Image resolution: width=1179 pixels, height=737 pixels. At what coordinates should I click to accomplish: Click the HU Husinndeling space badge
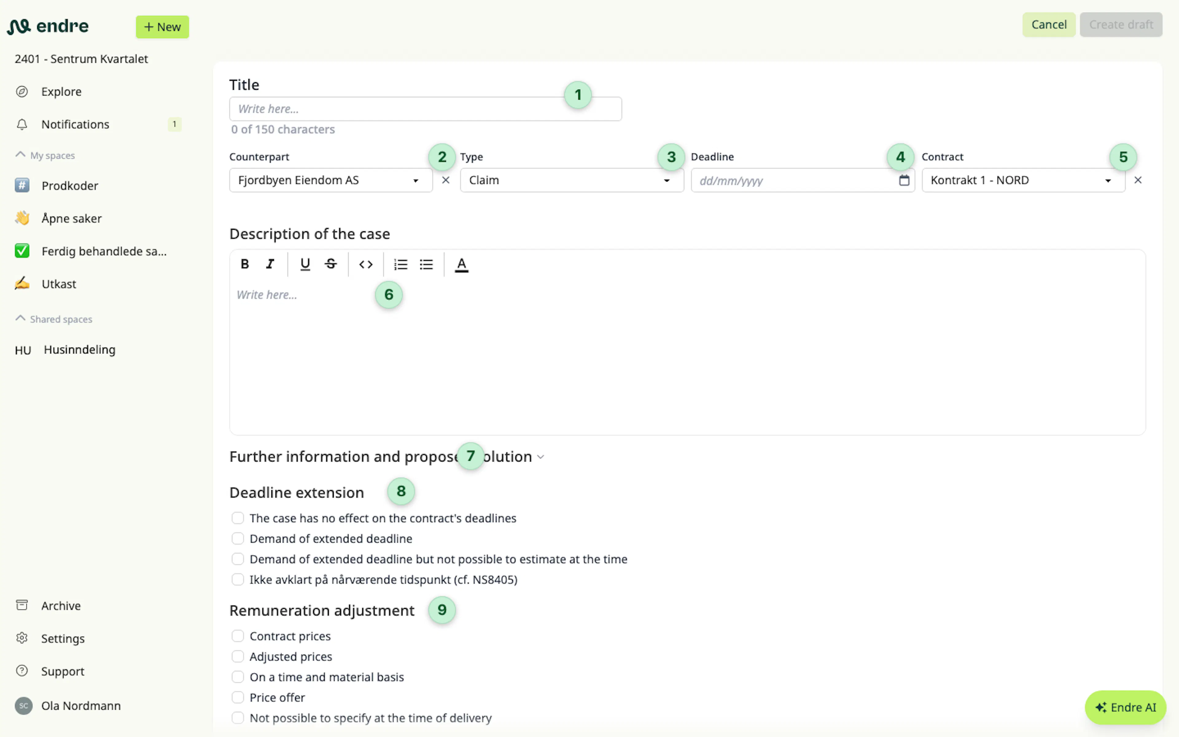23,350
